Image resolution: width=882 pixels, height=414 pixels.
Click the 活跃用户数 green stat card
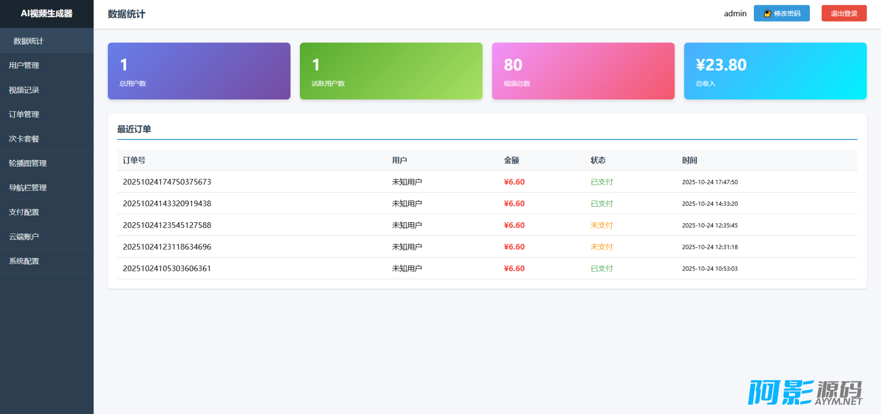(391, 71)
